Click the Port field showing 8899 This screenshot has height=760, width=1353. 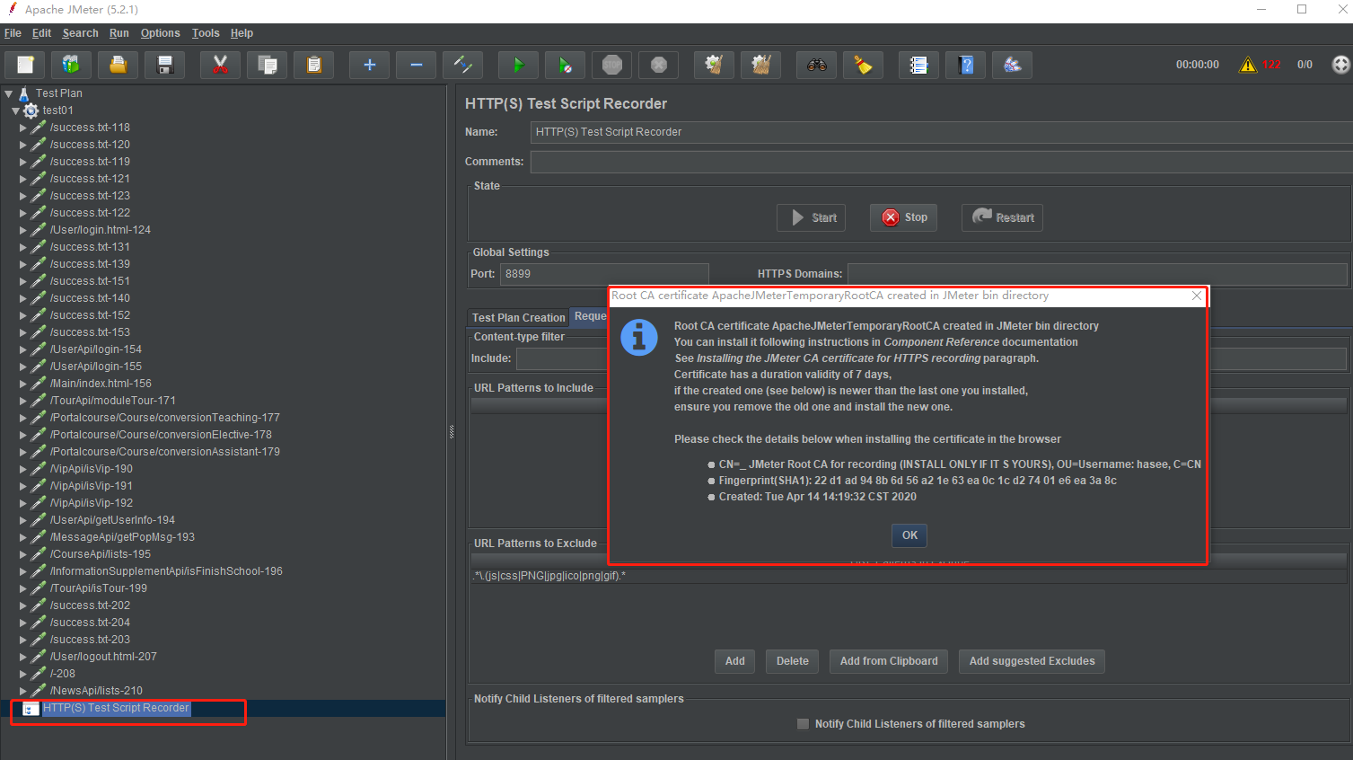point(605,274)
